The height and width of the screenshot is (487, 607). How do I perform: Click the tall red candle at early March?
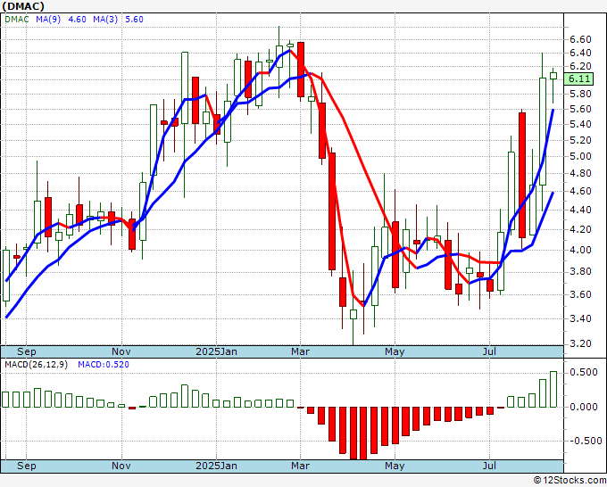tap(301, 70)
